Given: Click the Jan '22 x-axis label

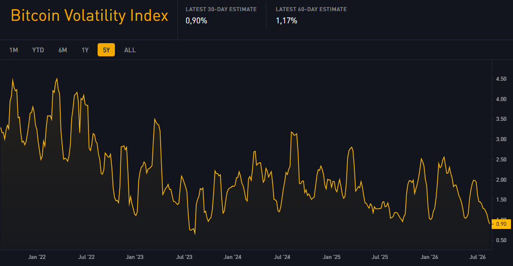Looking at the screenshot, I should (x=37, y=257).
